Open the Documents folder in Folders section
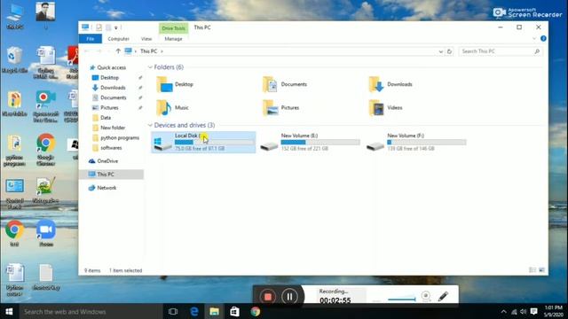 point(285,84)
